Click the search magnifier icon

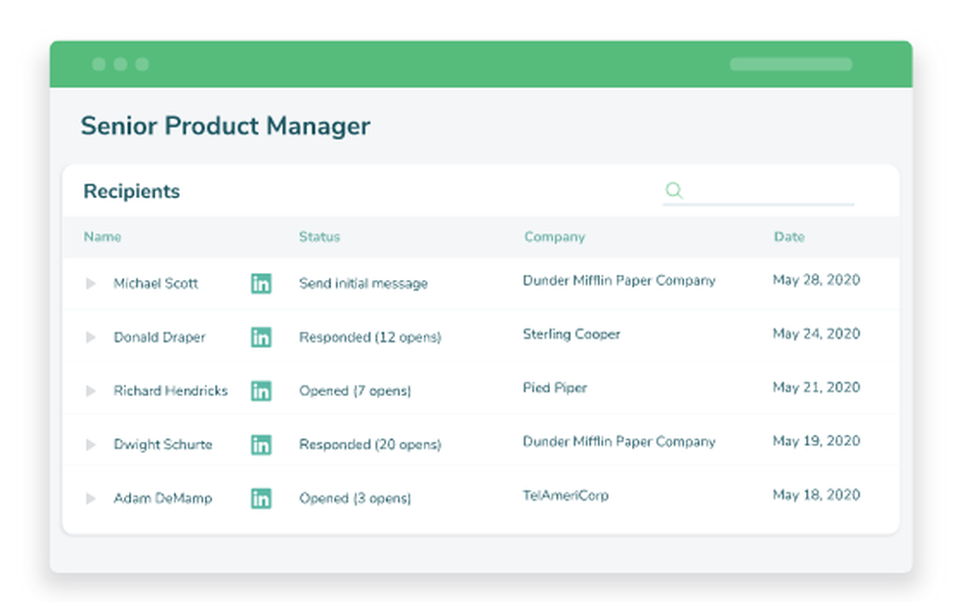point(674,190)
